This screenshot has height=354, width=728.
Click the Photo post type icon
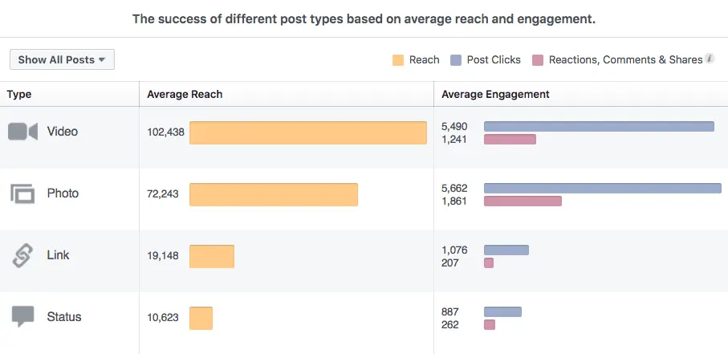pos(22,193)
